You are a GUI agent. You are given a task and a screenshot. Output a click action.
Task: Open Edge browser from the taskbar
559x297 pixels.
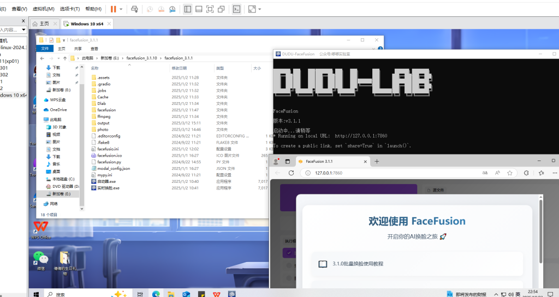[154, 294]
